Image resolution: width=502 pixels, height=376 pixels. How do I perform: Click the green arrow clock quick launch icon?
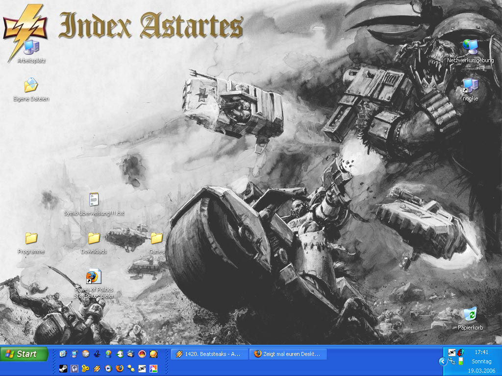(x=120, y=353)
